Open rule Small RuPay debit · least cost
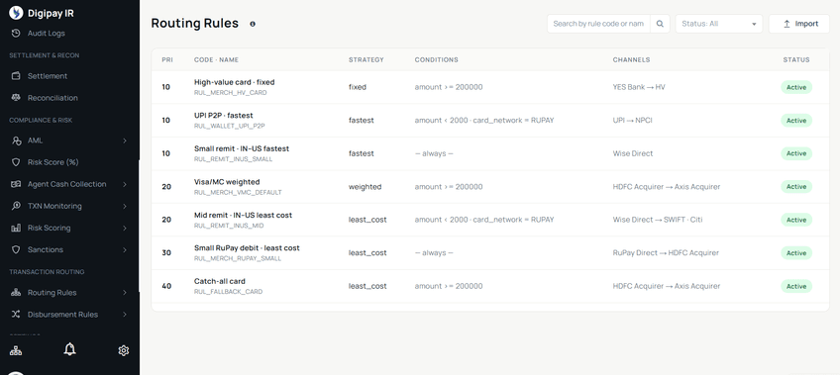 (247, 248)
